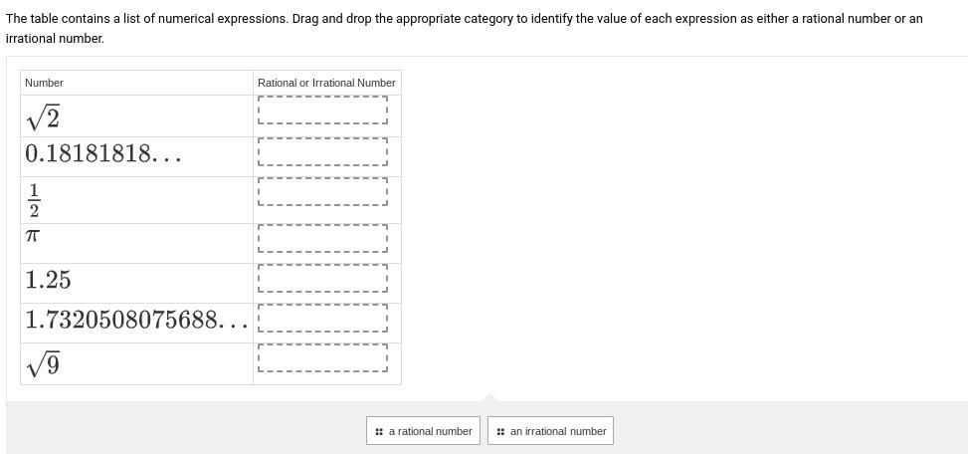Click the square root of 9 expression
Screen dimensions: 968x454
44,365
